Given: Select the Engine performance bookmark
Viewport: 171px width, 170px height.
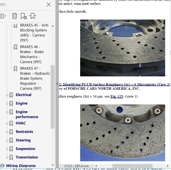Looking at the screenshot, I should tap(27, 114).
